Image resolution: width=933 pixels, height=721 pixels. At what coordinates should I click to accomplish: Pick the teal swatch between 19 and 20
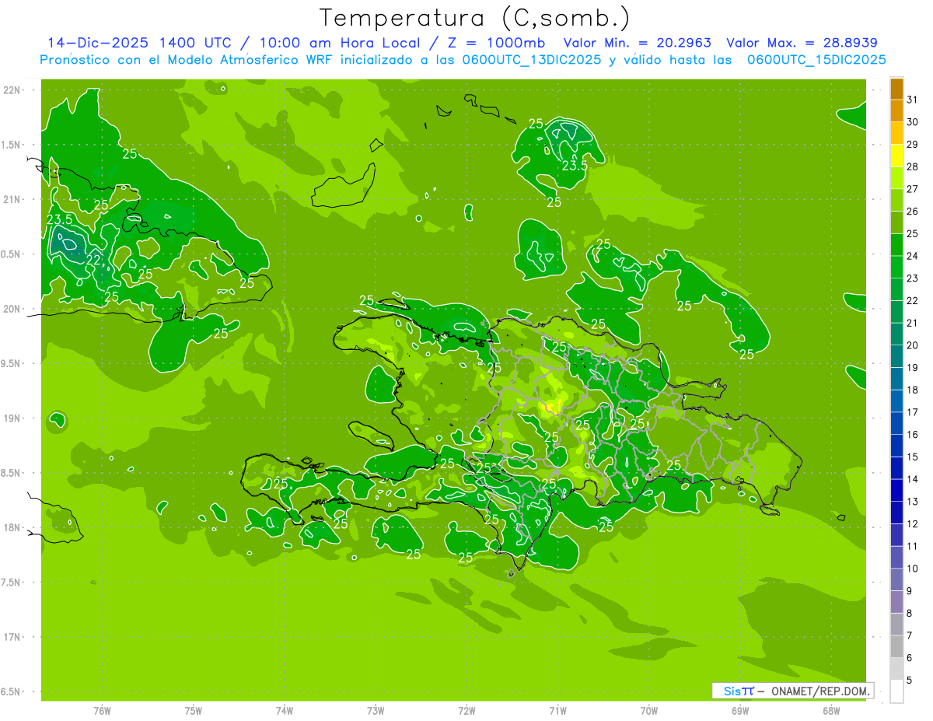click(x=896, y=357)
